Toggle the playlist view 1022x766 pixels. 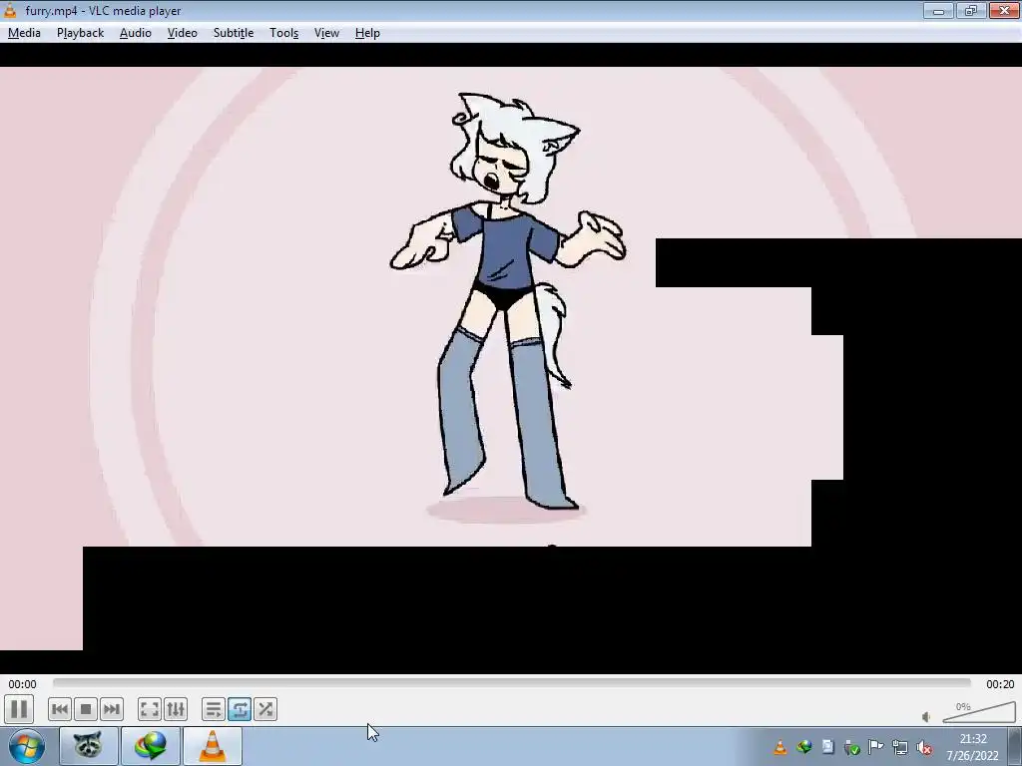[x=214, y=709]
